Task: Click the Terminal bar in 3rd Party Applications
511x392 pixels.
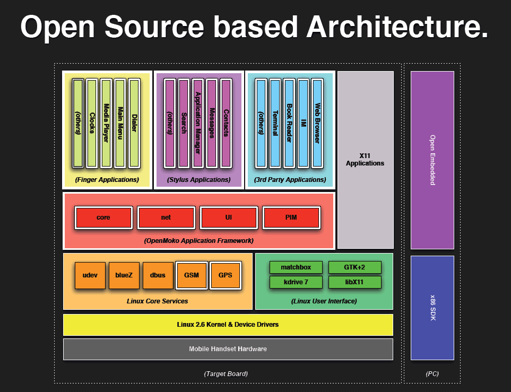Action: 275,123
